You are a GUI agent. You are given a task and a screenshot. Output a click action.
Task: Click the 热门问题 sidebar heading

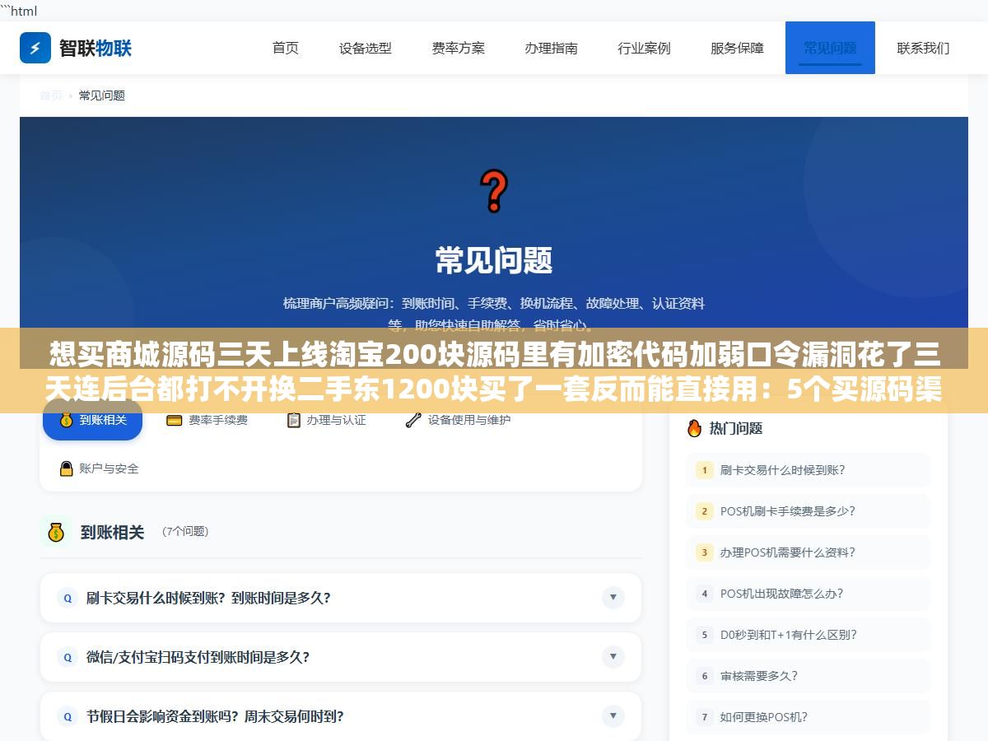point(736,428)
